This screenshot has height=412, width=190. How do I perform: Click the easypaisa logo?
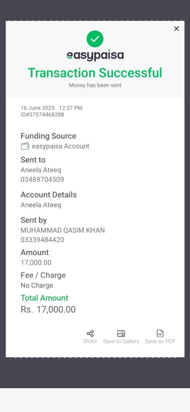[95, 56]
